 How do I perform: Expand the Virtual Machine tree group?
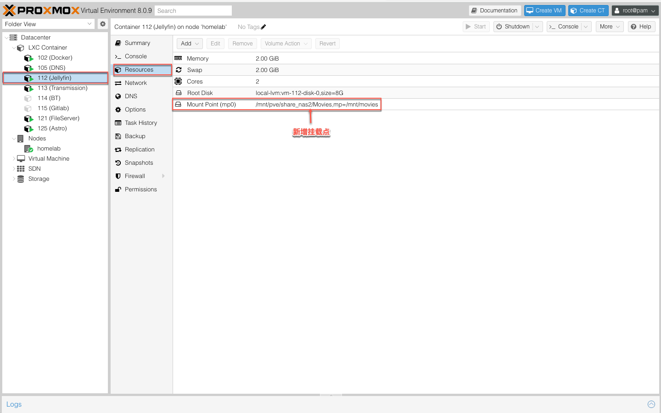[x=14, y=159]
